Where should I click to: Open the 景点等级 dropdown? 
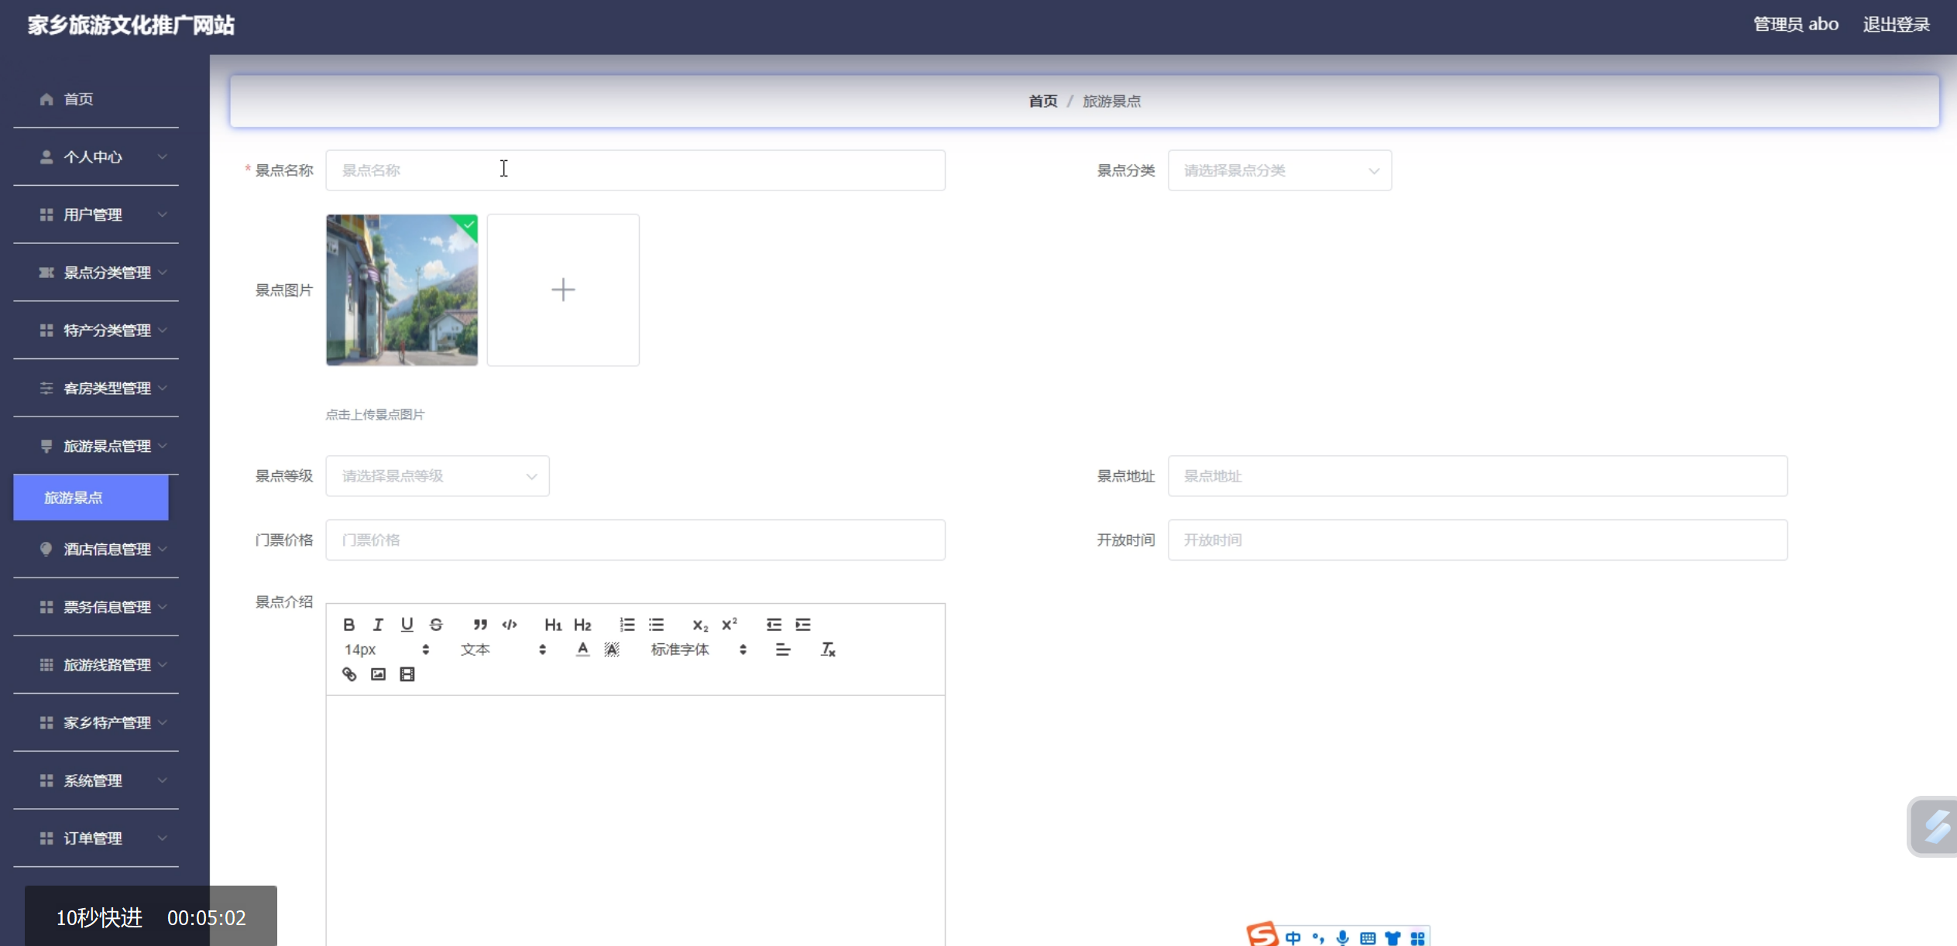[x=438, y=476]
